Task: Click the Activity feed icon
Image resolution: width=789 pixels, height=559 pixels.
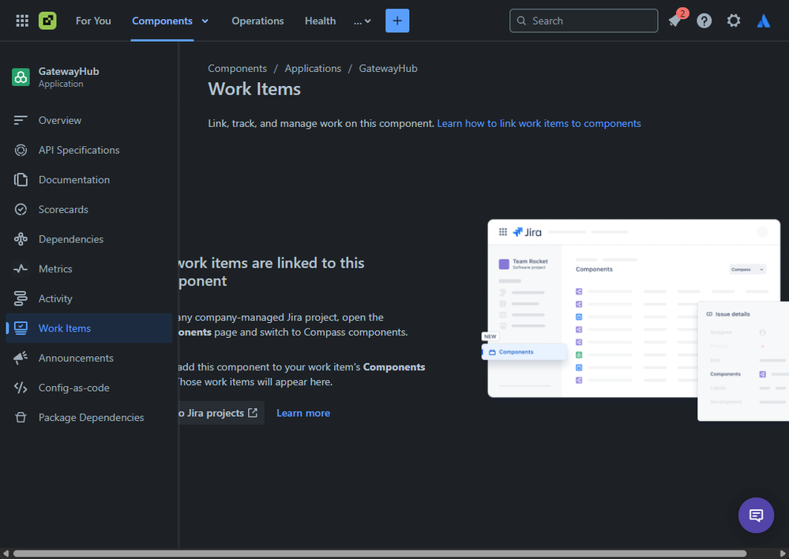Action: (x=21, y=298)
